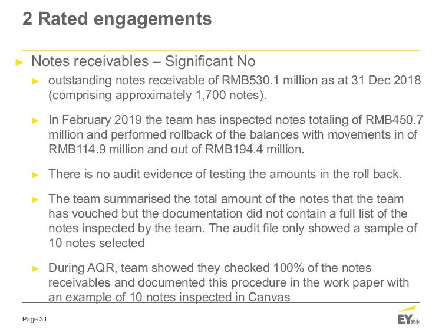
Task: Click the word 'Canvas' in the last bullet
Action: pos(269,297)
